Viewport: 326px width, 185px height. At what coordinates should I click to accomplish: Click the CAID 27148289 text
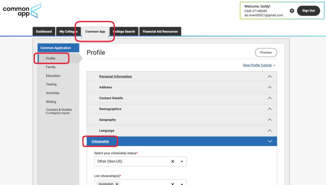coord(256,11)
